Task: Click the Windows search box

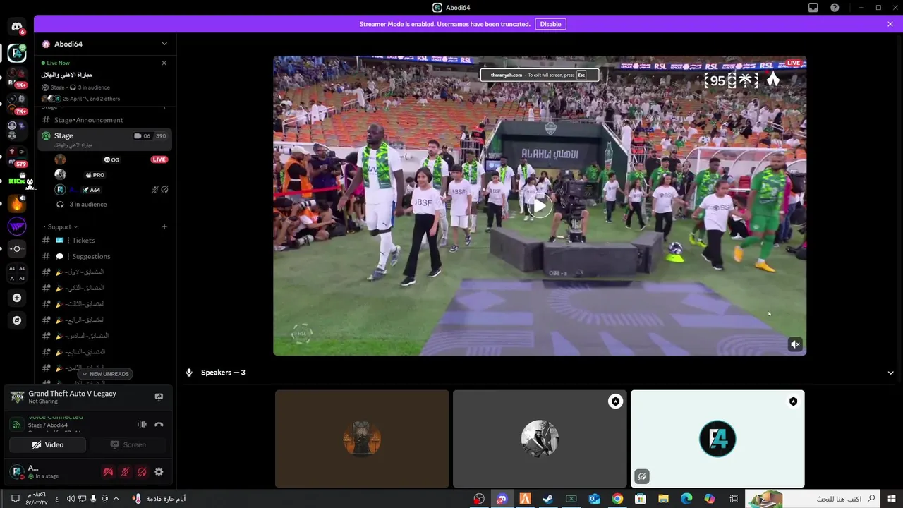Action: pos(813,499)
